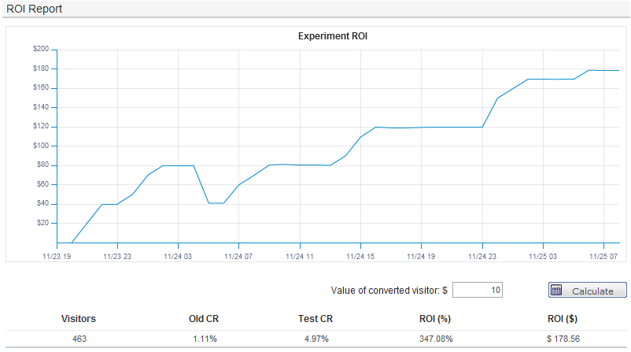Select the 347.08% ROI value
This screenshot has width=631, height=352.
(x=432, y=339)
